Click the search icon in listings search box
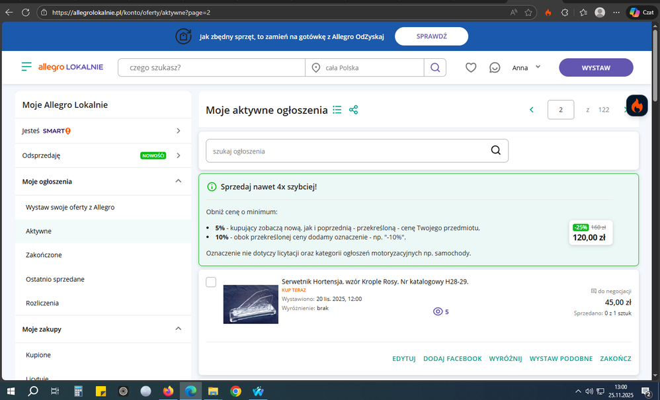Image resolution: width=660 pixels, height=400 pixels. [496, 151]
